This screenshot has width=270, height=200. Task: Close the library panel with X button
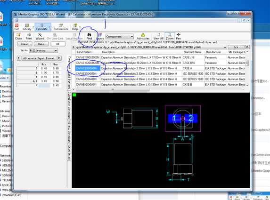[x=247, y=47]
